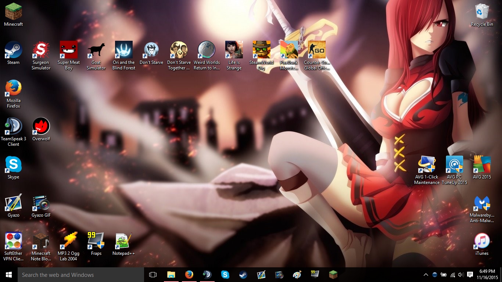This screenshot has width=502, height=282.
Task: Select the Goat Simulator shortcut
Action: [96, 55]
